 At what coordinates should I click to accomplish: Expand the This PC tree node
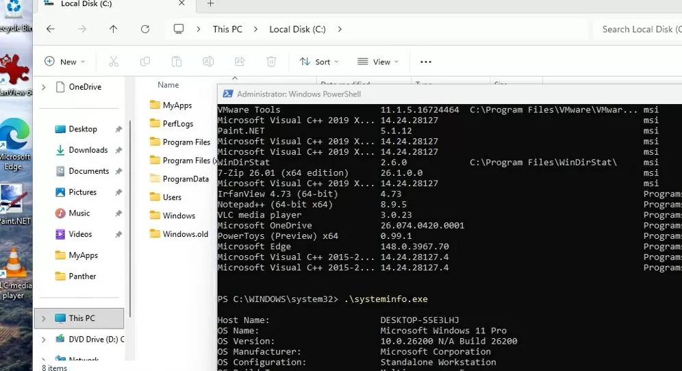pos(44,318)
